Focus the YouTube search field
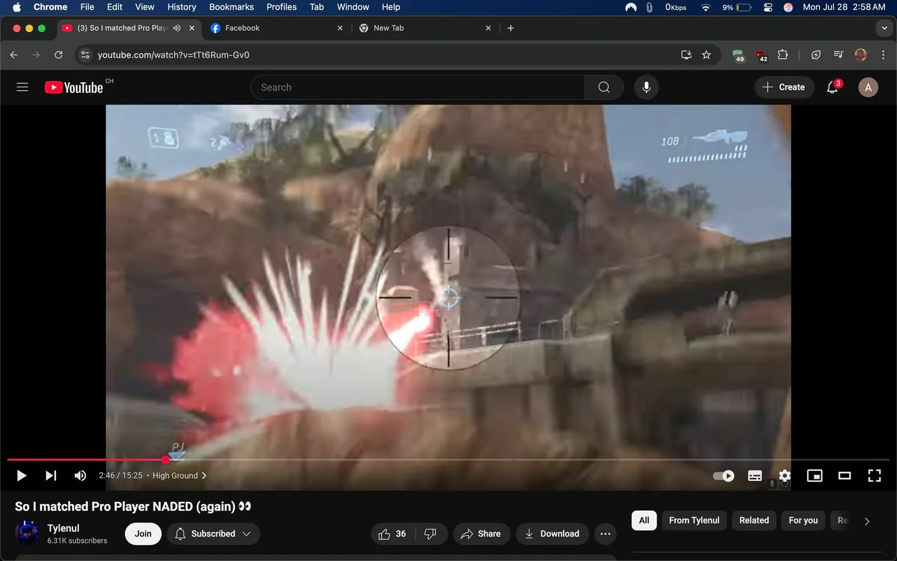The width and height of the screenshot is (897, 561). tap(418, 87)
